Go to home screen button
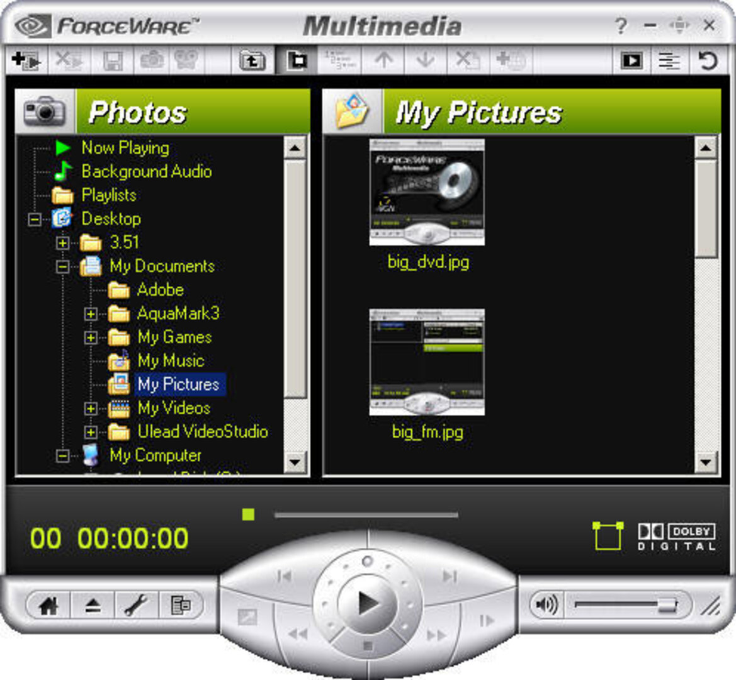The width and height of the screenshot is (736, 680). (x=48, y=605)
